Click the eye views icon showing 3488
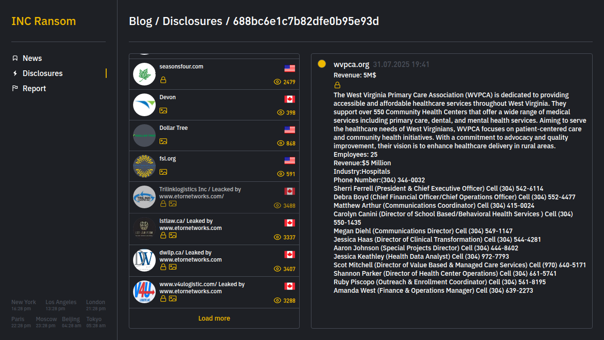604x340 pixels. 277,205
